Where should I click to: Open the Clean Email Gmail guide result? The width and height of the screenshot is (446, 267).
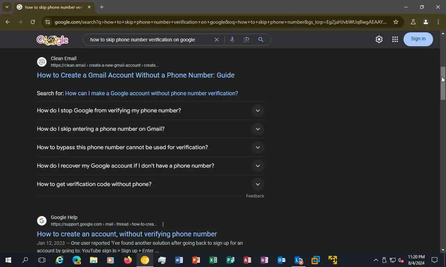tap(136, 75)
